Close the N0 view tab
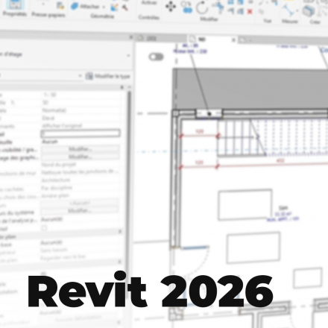This screenshot has width=328, height=328. tap(233, 40)
